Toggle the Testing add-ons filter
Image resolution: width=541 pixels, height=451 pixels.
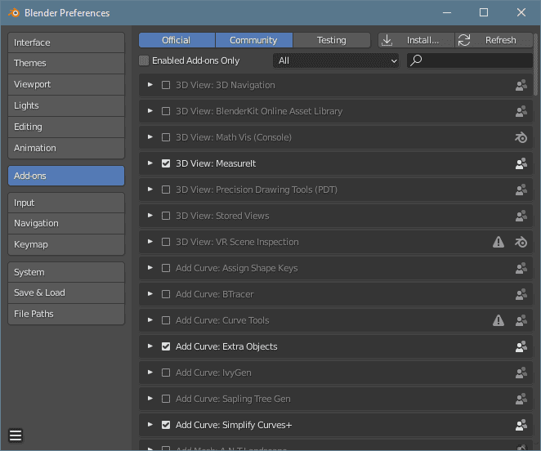332,40
